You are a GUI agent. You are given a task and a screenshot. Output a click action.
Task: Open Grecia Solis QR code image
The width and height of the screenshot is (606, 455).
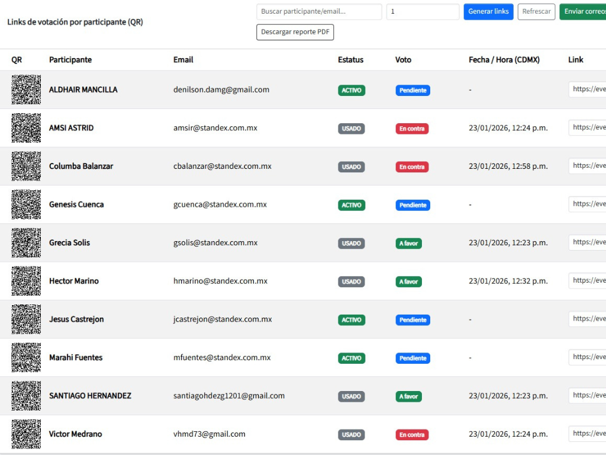coord(26,243)
